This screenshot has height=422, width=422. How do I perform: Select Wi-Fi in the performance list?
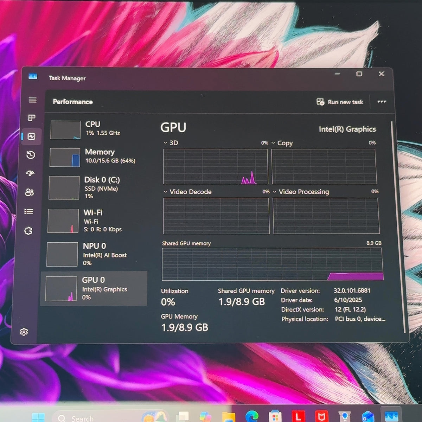[x=96, y=220]
